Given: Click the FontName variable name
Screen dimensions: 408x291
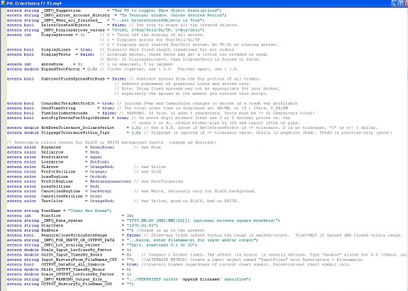Looking at the screenshot, I should point(51,211).
